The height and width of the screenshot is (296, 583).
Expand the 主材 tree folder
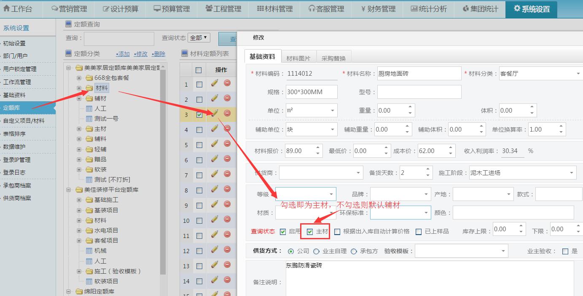[x=80, y=128]
